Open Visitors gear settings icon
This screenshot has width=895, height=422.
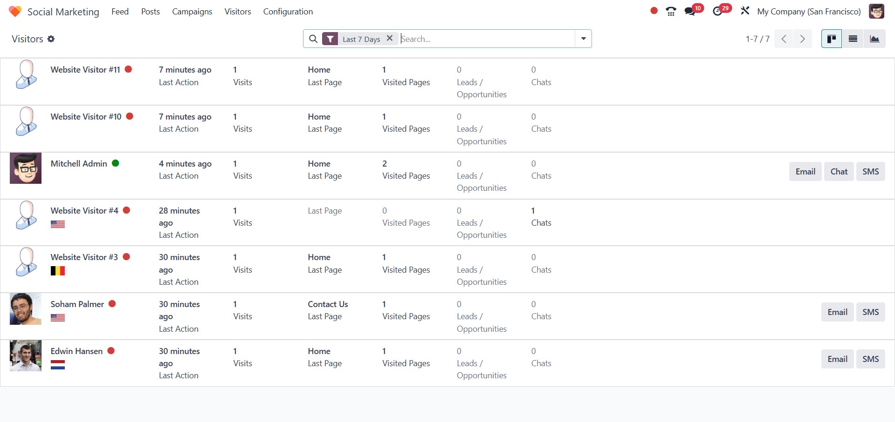pyautogui.click(x=51, y=39)
